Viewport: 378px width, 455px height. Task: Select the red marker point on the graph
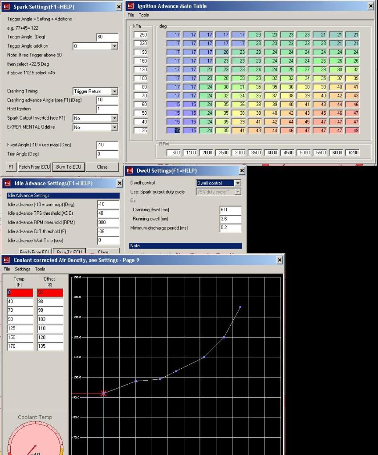[103, 393]
